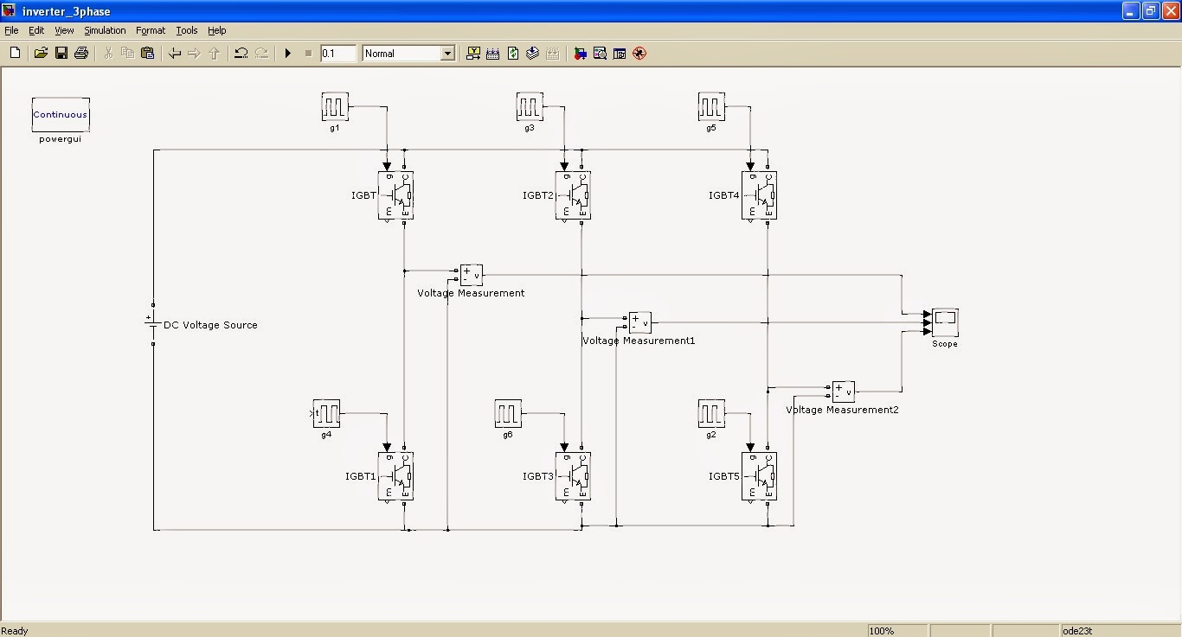Click the debug icon at the toolbar end

[639, 54]
